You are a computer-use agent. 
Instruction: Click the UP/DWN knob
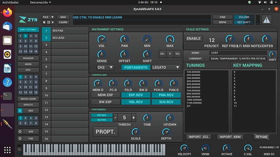tap(170, 118)
